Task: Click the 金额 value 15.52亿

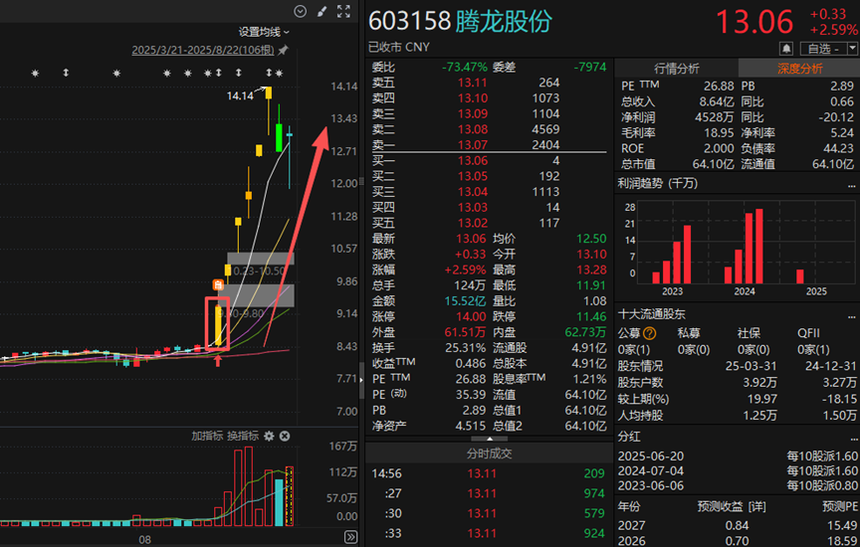Action: tap(465, 301)
